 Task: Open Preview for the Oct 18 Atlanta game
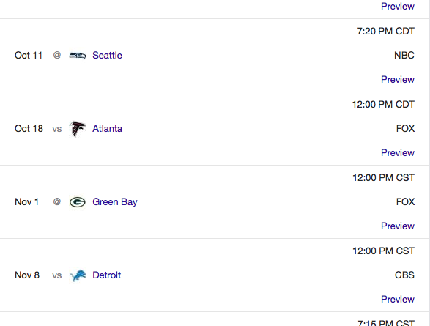398,152
